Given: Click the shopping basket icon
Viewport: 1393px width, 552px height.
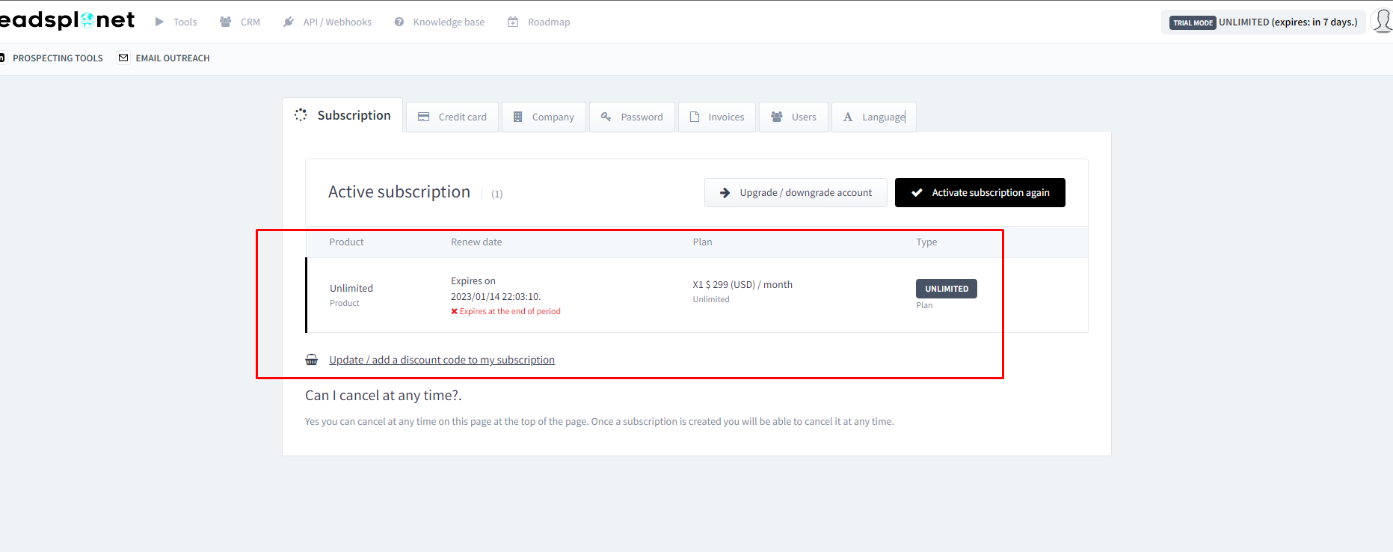Looking at the screenshot, I should [x=312, y=360].
